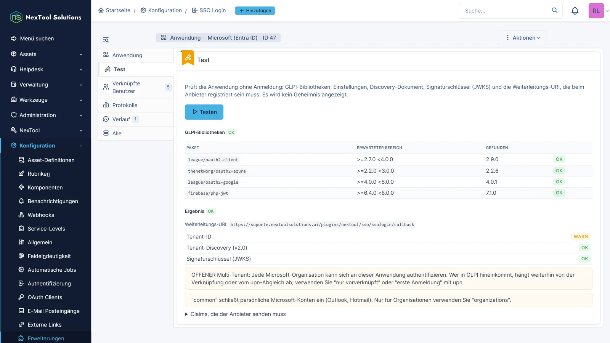Switch to the Anwendung tab
Image resolution: width=610 pixels, height=343 pixels.
[136, 55]
